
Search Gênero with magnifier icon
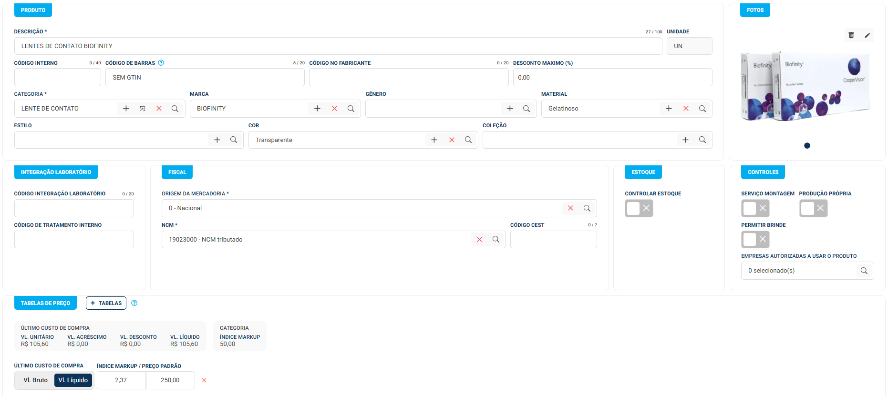coord(527,109)
